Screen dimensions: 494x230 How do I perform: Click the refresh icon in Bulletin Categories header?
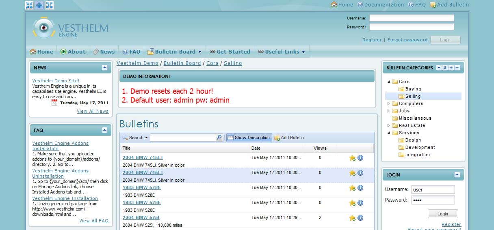(445, 68)
